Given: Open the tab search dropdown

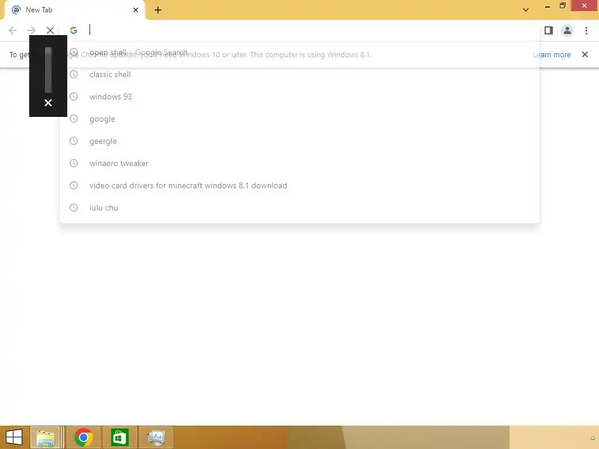Looking at the screenshot, I should coord(526,10).
